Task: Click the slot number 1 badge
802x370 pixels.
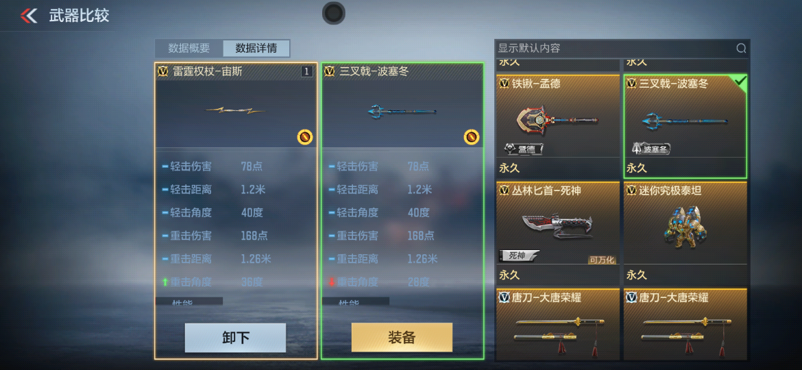Action: pos(306,71)
